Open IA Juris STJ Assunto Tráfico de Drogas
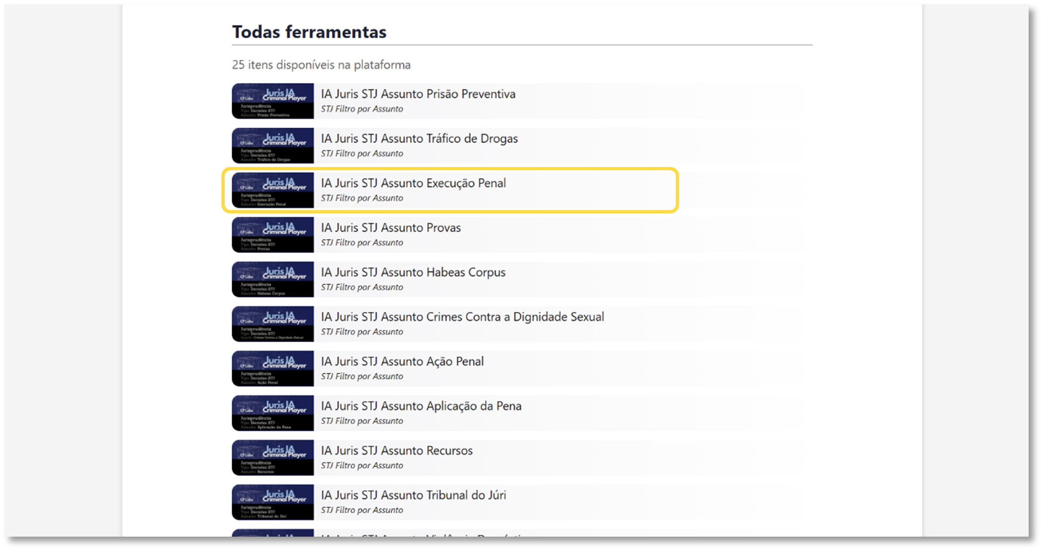 419,139
